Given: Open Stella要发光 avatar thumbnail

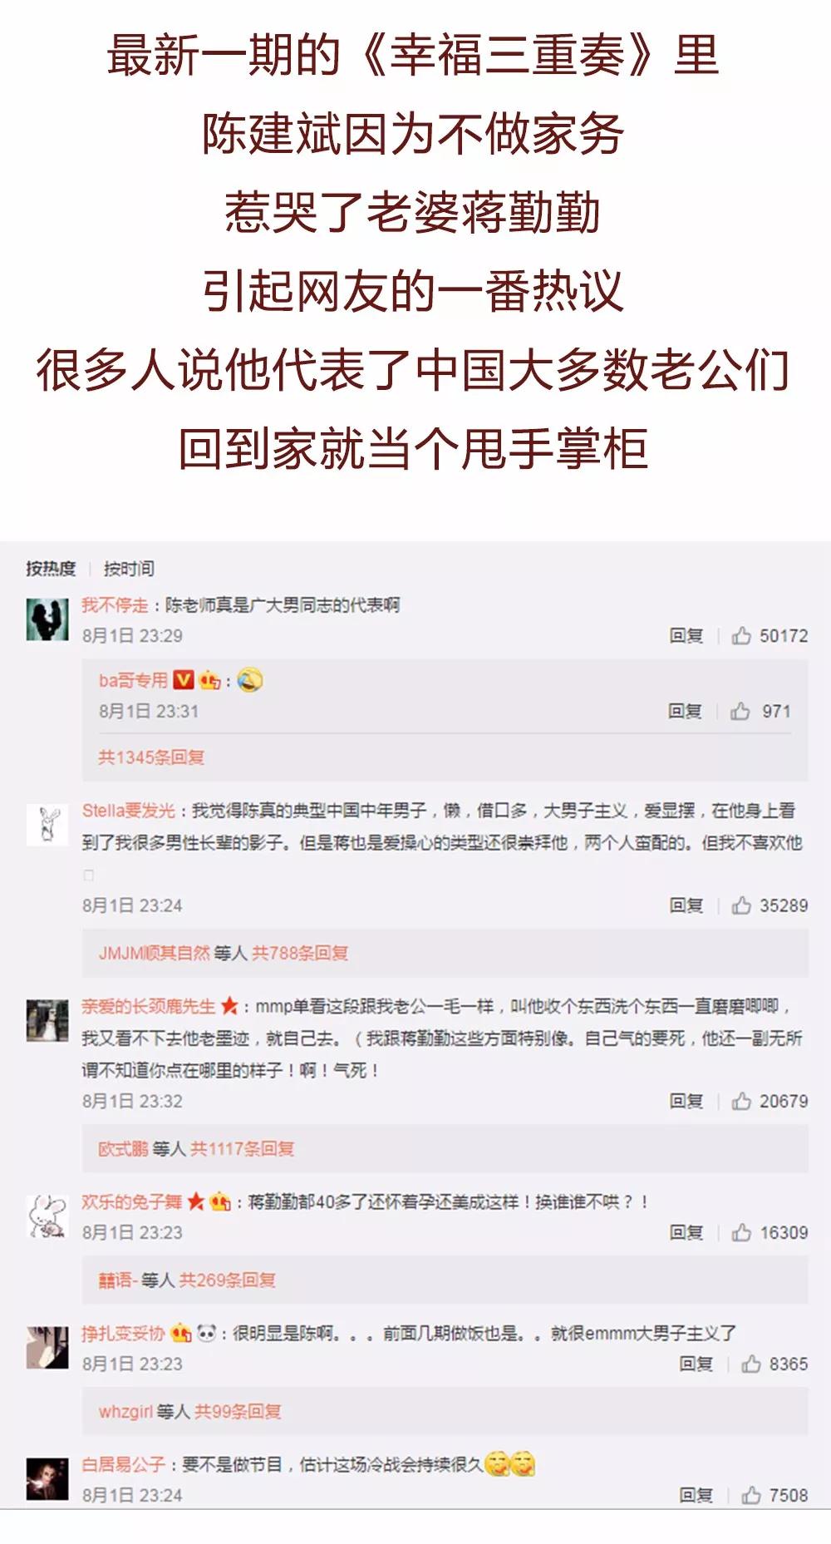Looking at the screenshot, I should (47, 825).
